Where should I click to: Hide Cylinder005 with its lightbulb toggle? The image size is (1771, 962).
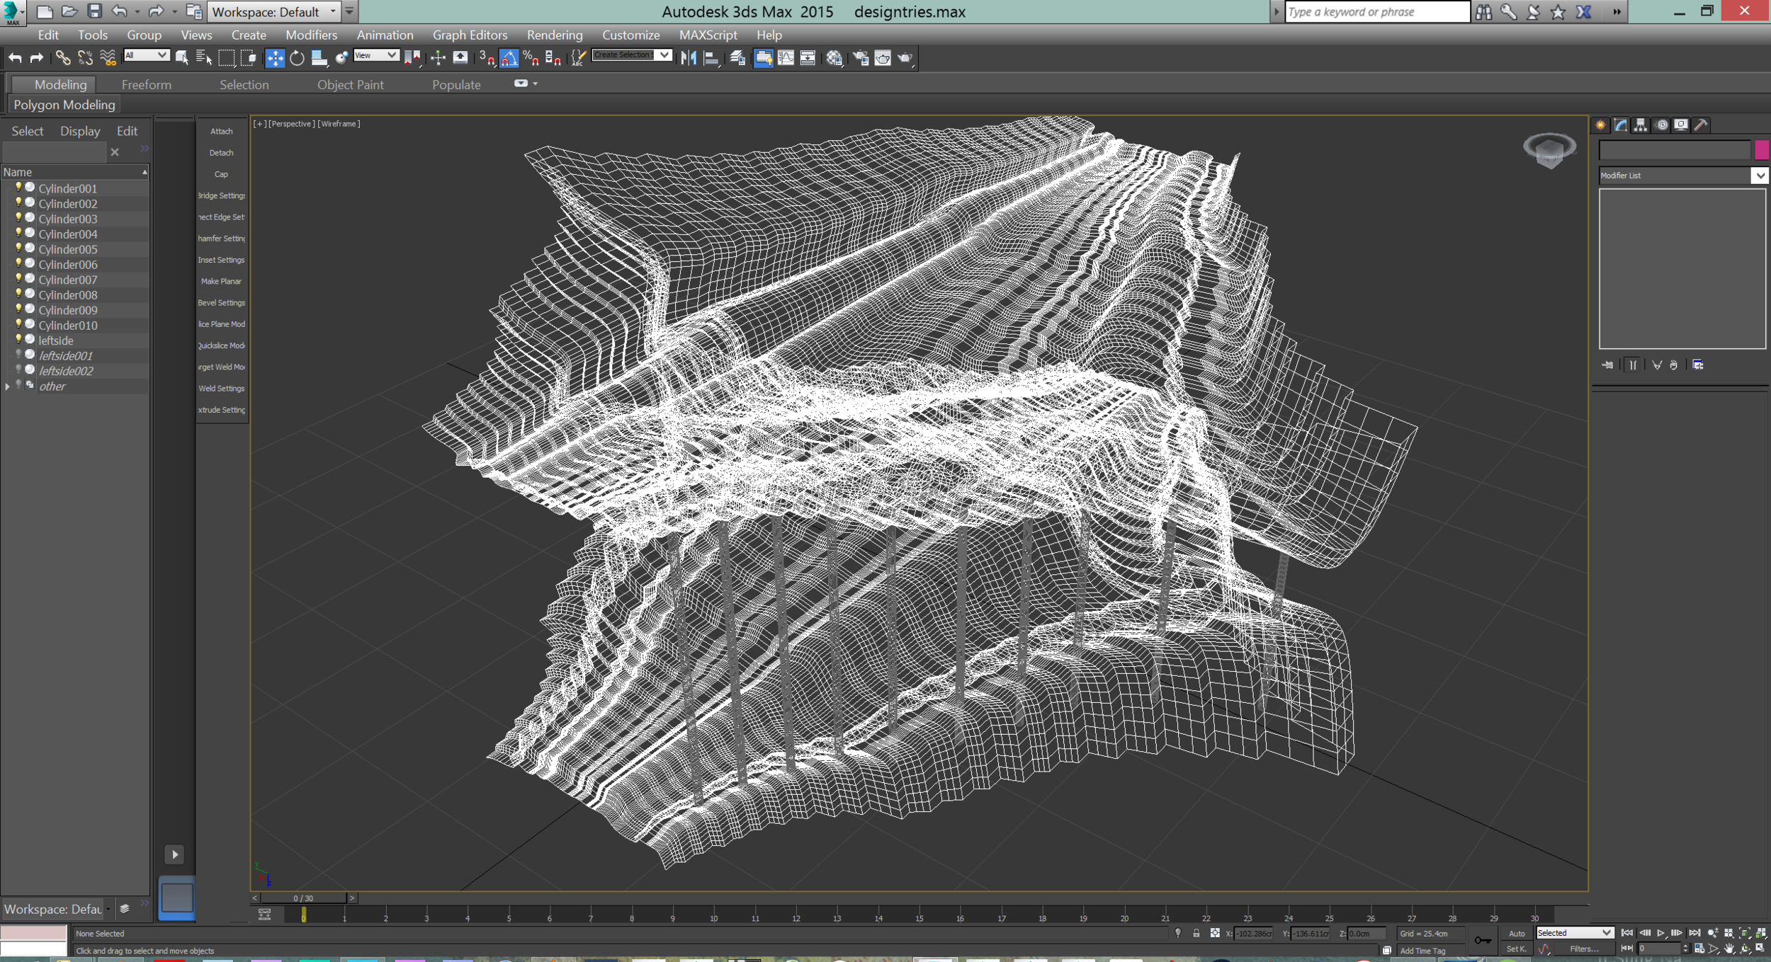(x=18, y=248)
